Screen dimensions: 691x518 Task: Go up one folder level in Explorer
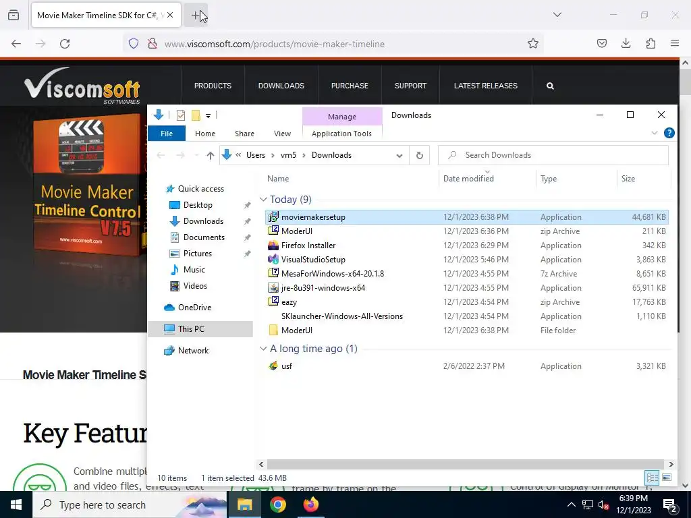(211, 156)
